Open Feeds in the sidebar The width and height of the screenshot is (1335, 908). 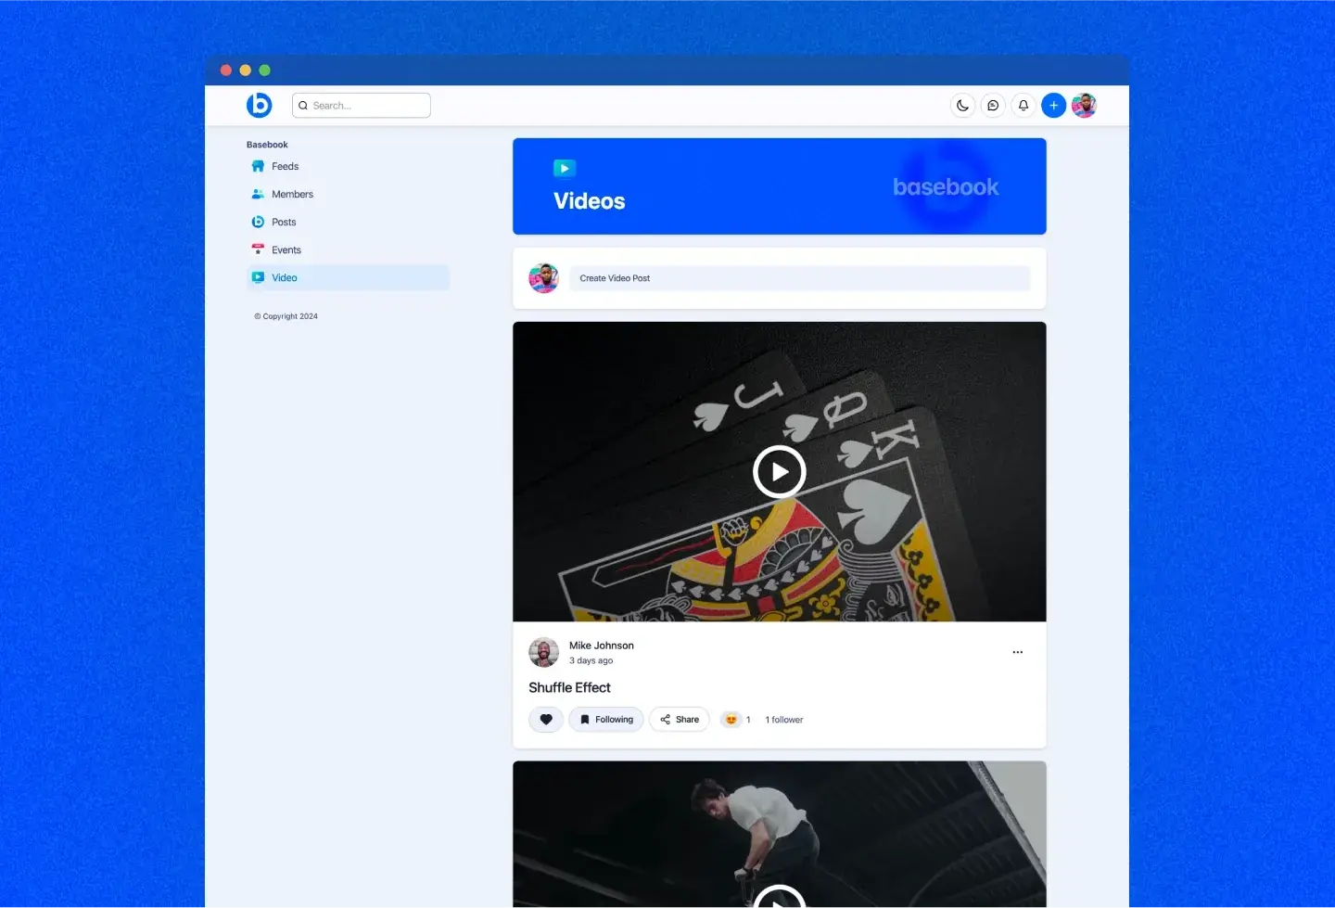click(348, 166)
